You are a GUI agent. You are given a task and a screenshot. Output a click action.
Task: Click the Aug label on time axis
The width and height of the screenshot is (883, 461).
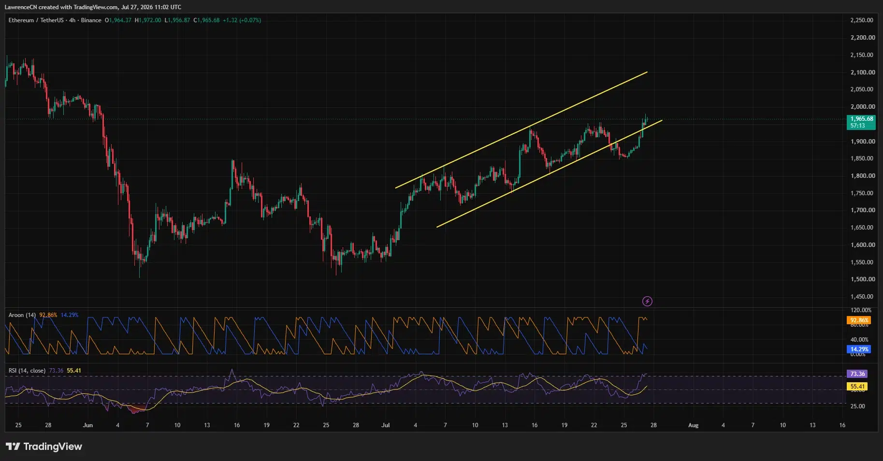point(693,425)
